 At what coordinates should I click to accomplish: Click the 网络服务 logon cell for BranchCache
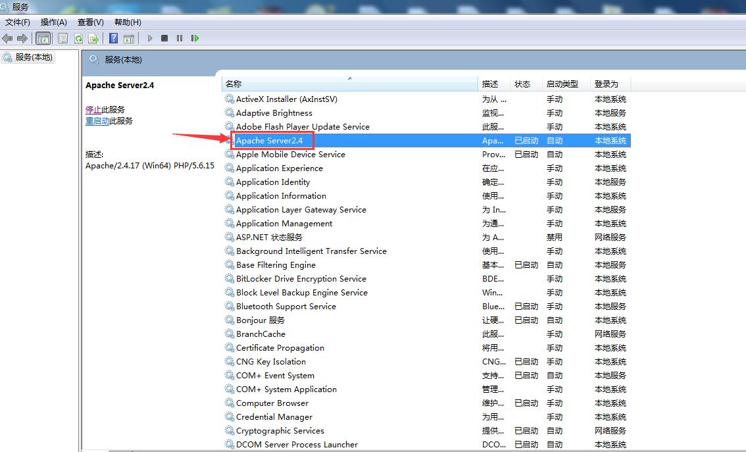610,334
